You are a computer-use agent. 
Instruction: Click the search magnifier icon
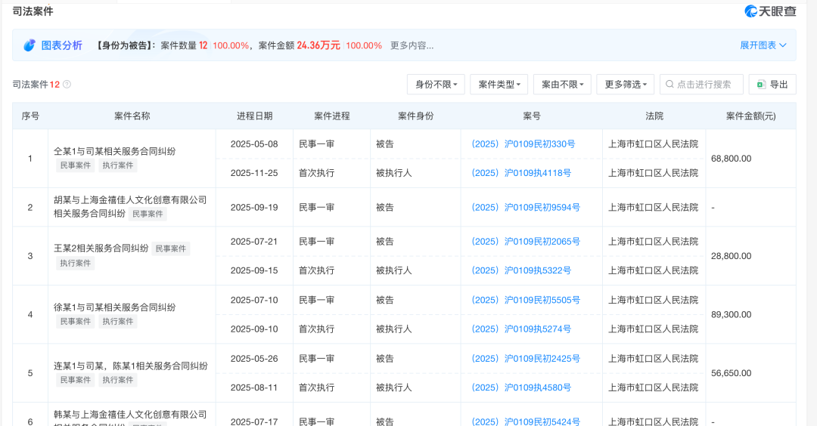tap(669, 85)
